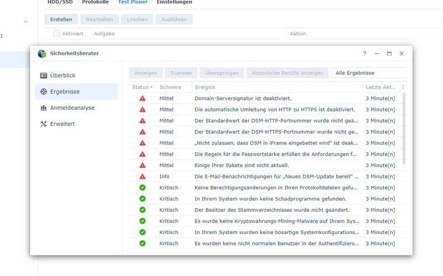Click Historische Bericht anzeigen button
Image resolution: width=443 pixels, height=276 pixels.
pos(287,73)
